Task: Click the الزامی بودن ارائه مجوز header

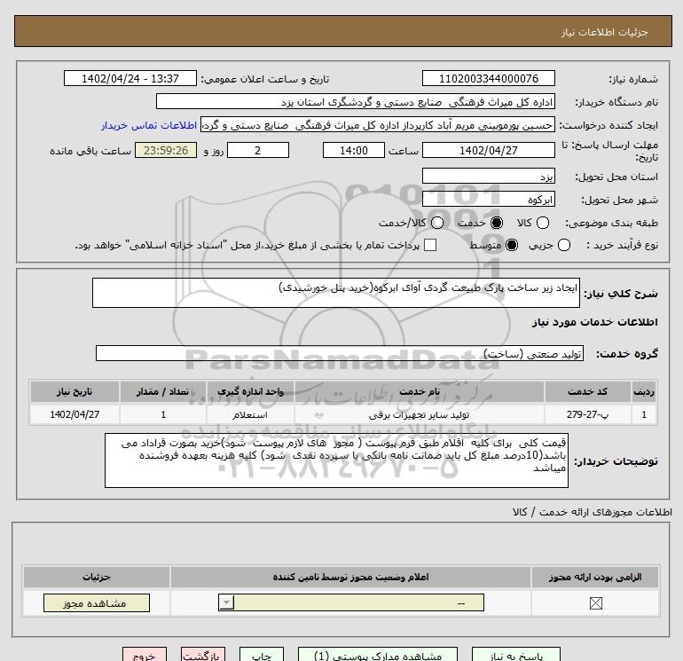Action: click(x=595, y=577)
